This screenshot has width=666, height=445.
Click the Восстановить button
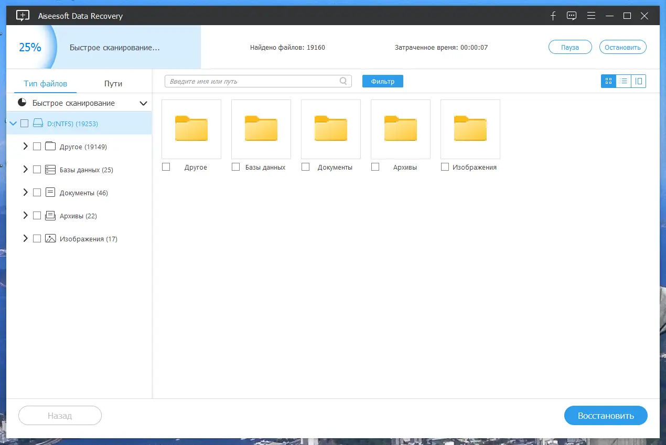(x=606, y=416)
